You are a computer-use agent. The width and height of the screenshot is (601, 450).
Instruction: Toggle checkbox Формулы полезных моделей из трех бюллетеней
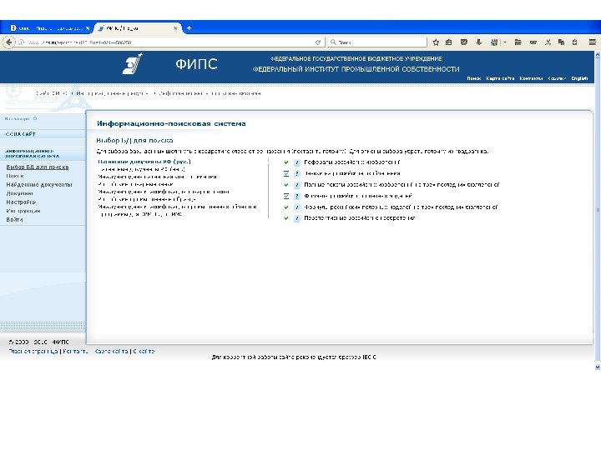pos(286,207)
